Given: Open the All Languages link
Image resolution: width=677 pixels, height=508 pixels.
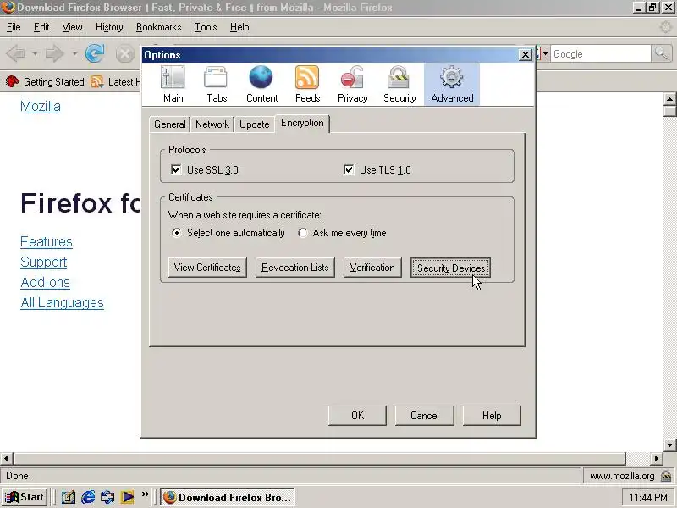Looking at the screenshot, I should pos(62,302).
